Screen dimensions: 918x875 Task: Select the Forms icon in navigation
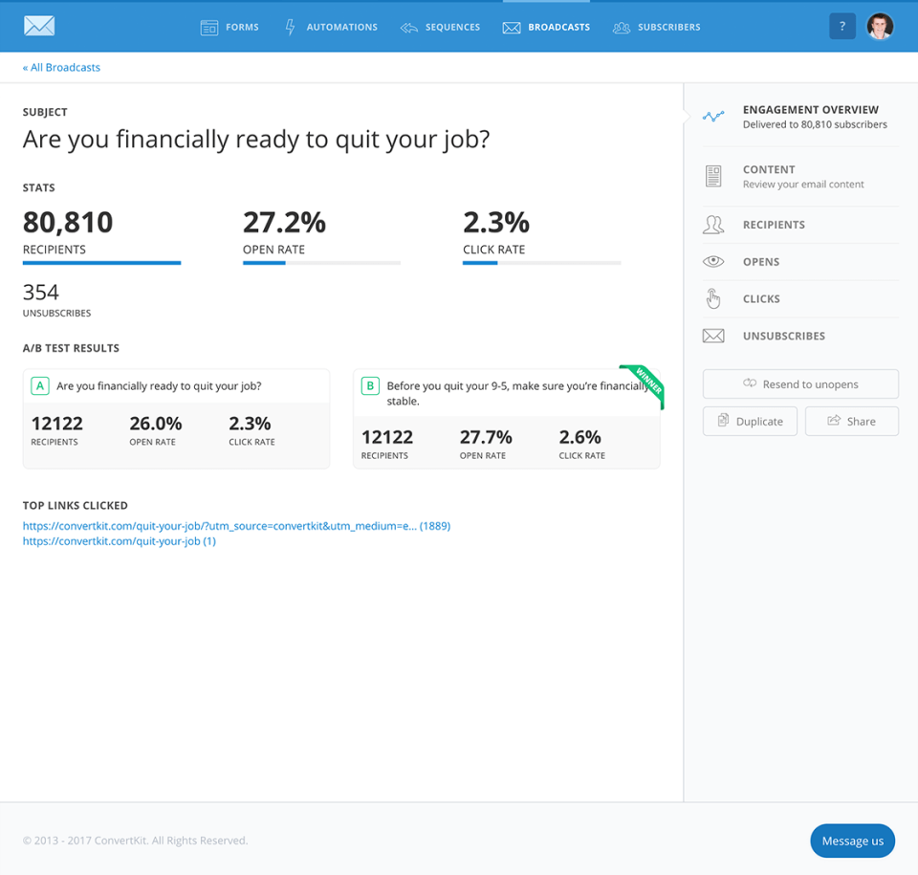pos(208,27)
